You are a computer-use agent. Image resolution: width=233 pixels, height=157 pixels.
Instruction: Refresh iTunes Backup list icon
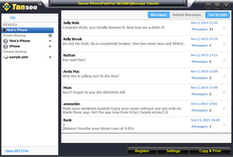tap(50, 35)
